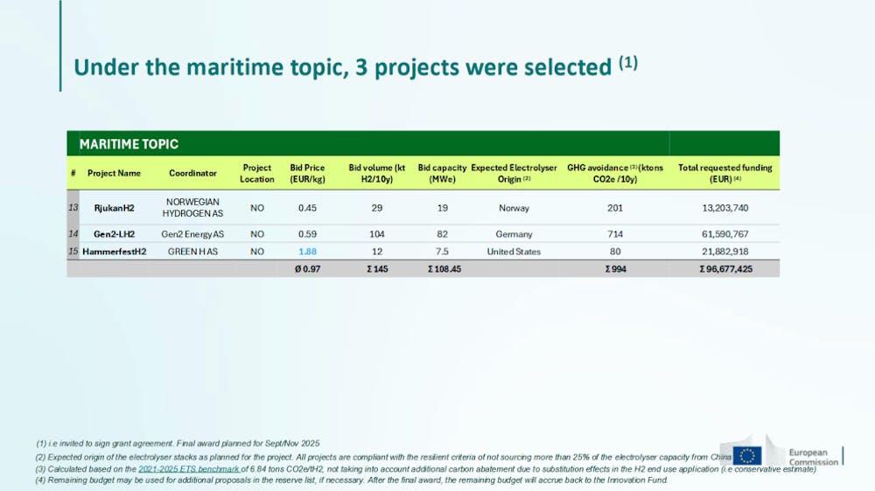Image resolution: width=875 pixels, height=491 pixels.
Task: Click the MARITIME TOPIC table header
Action: (129, 144)
